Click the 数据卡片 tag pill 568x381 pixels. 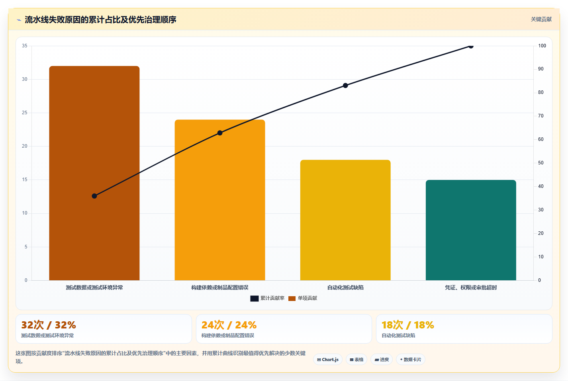point(411,360)
